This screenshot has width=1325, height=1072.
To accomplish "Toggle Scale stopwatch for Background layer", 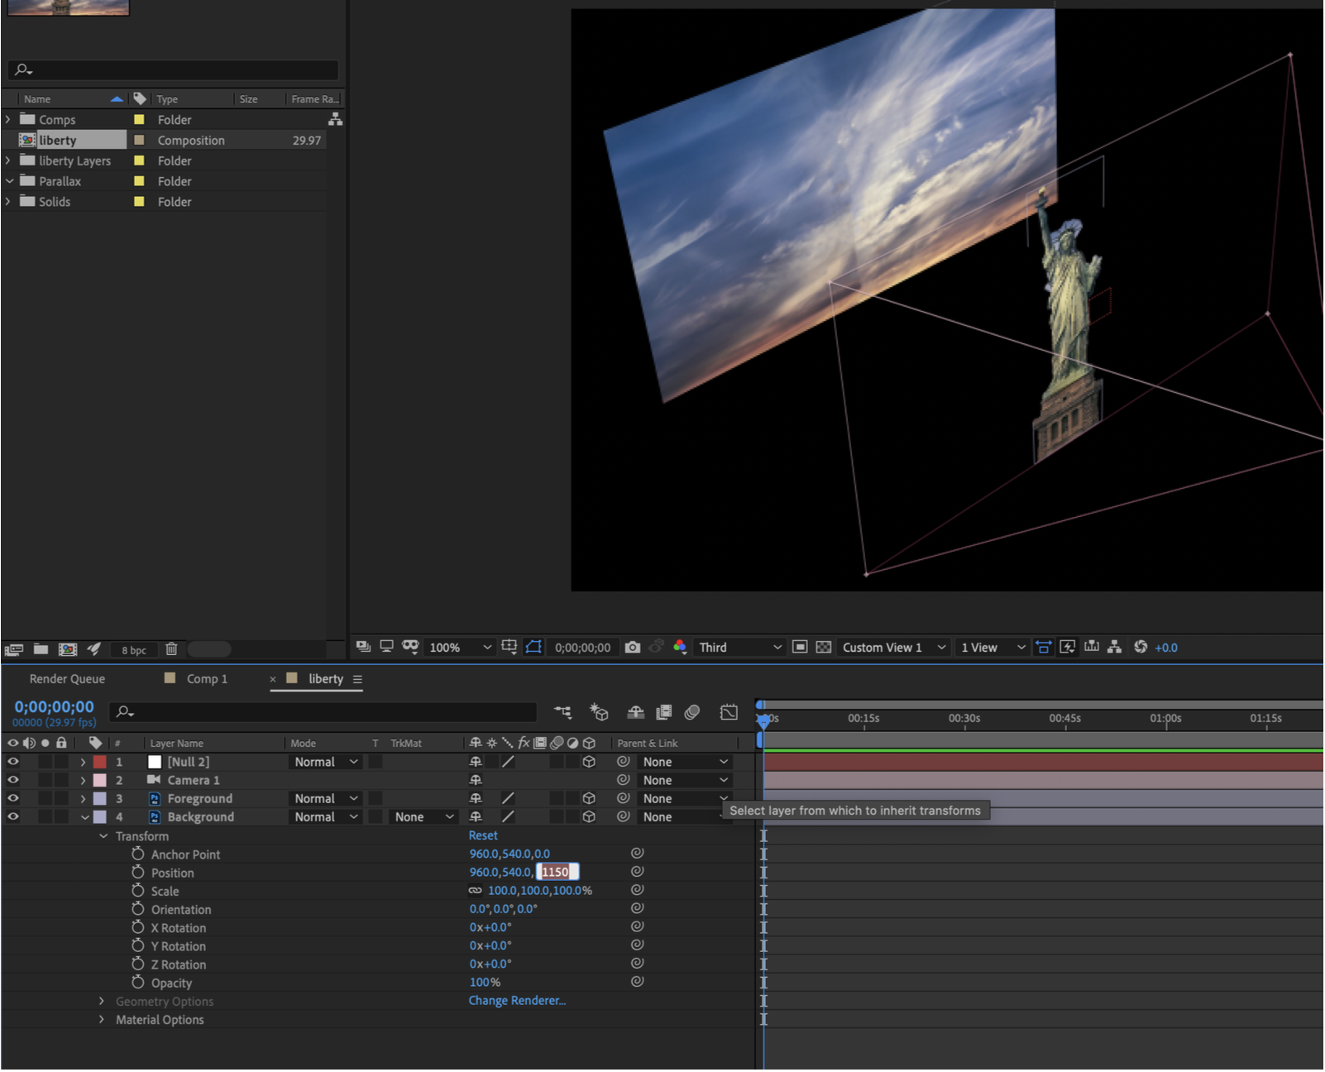I will click(x=138, y=890).
